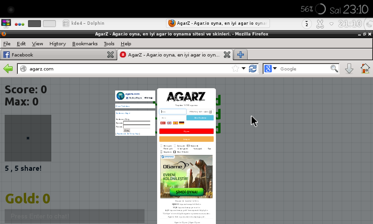The width and height of the screenshot is (373, 224).
Task: Click the password field in login form
Action: (x=137, y=126)
